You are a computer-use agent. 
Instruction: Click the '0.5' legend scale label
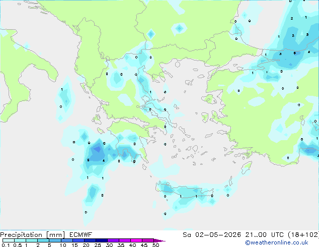click(x=18, y=245)
